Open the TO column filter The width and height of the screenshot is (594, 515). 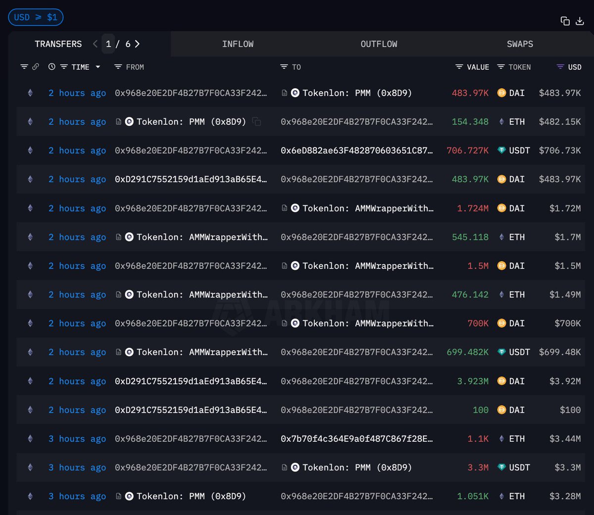click(284, 67)
